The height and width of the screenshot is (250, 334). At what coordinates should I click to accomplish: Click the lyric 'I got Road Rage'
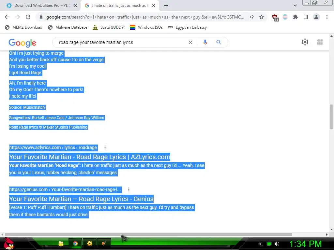25,73
